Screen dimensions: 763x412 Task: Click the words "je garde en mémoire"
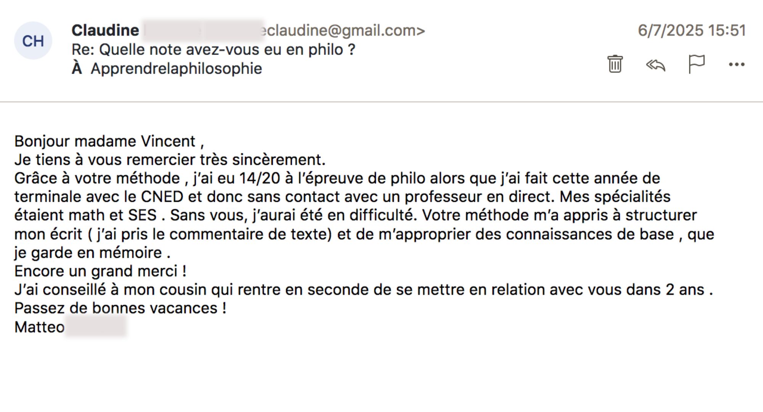click(x=89, y=253)
